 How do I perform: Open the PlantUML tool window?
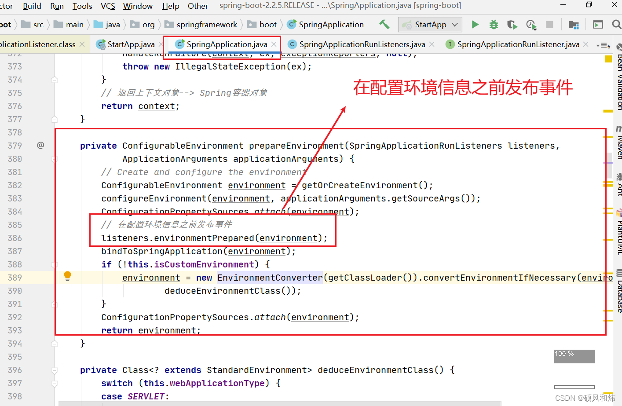619,232
